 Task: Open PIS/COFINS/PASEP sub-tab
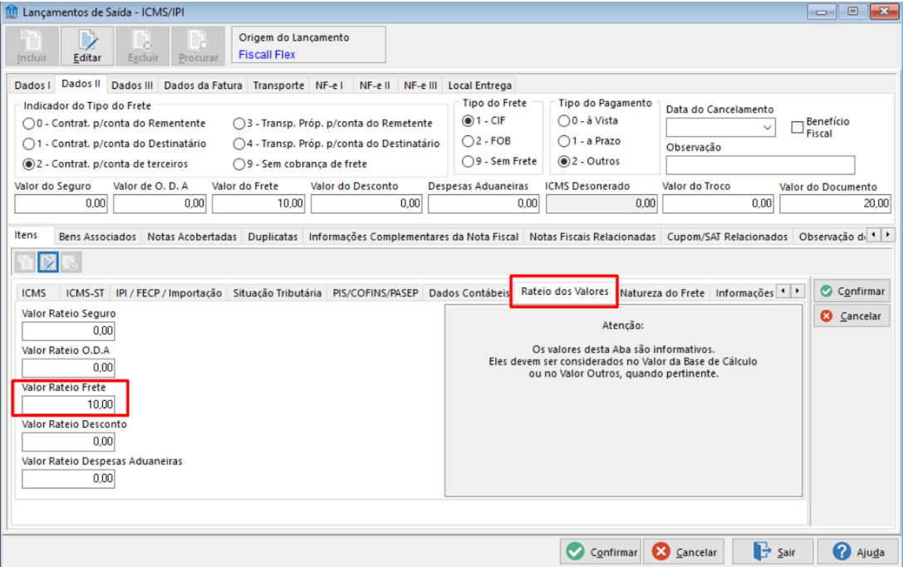(x=375, y=293)
